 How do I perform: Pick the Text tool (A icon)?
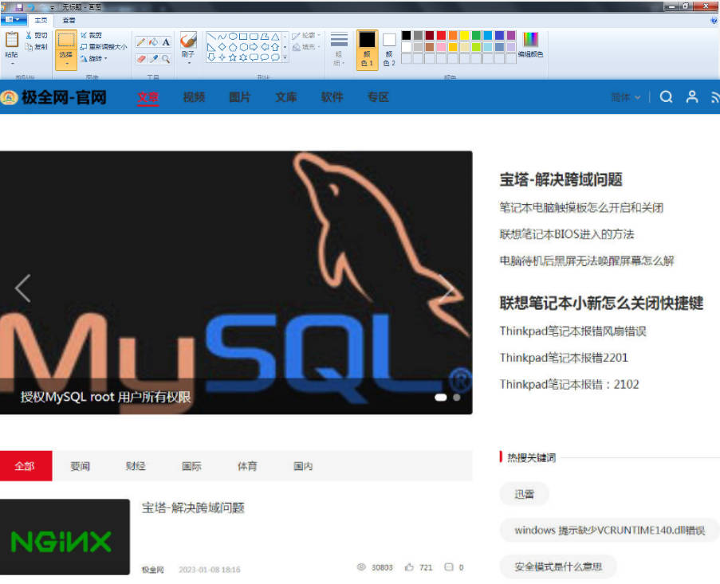click(166, 42)
